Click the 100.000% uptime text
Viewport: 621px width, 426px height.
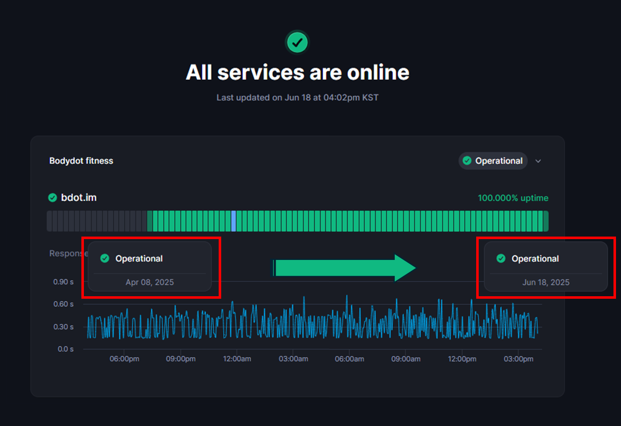(x=513, y=198)
